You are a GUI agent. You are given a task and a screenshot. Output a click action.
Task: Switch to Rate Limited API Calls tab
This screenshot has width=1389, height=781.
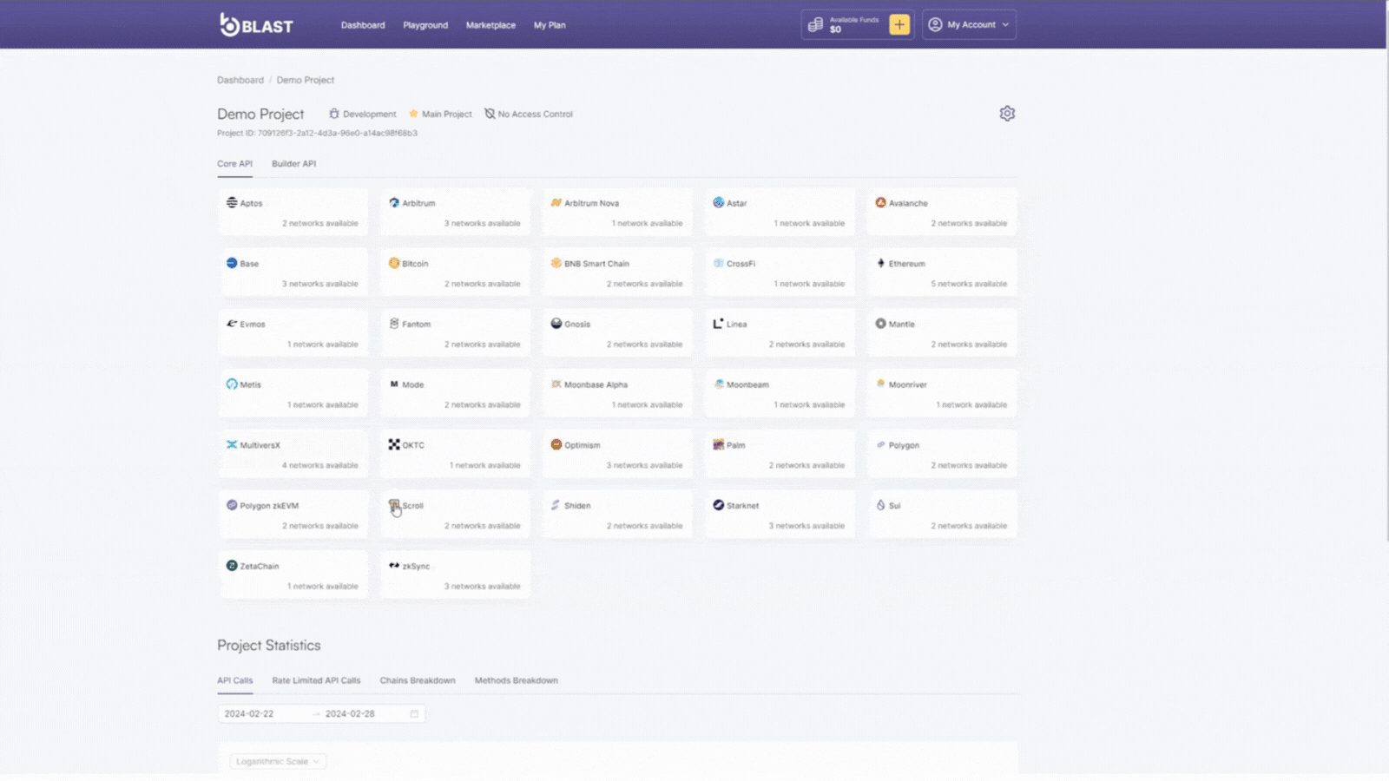coord(316,680)
